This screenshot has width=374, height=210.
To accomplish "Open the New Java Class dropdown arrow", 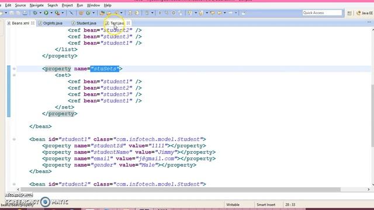I will tap(93, 13).
